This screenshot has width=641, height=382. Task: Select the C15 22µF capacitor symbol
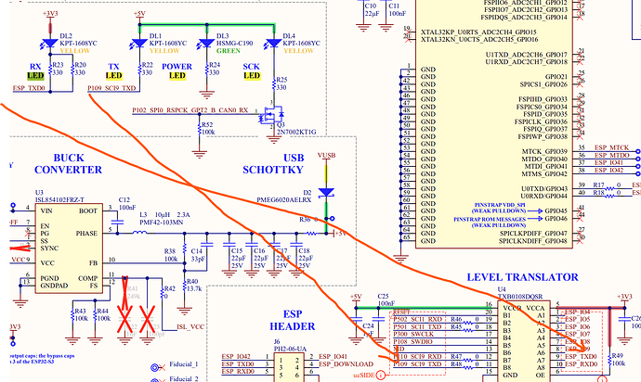tap(229, 245)
